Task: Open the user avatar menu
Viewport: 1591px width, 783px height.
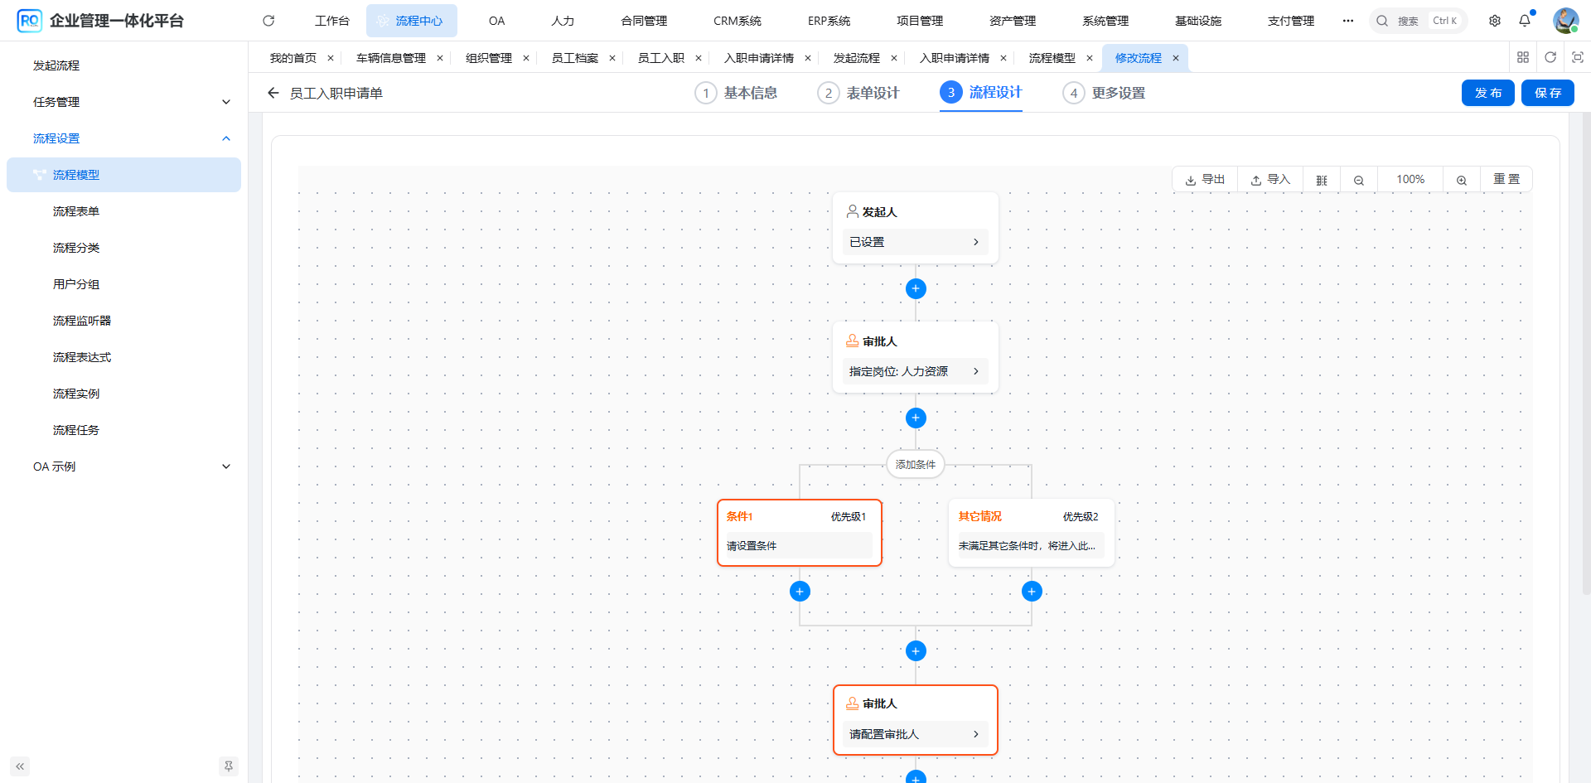Action: tap(1565, 21)
